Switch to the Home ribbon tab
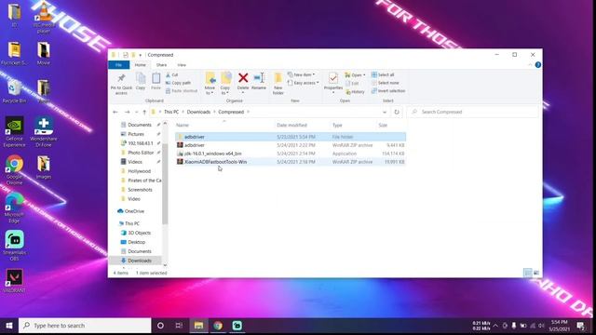 pyautogui.click(x=141, y=65)
